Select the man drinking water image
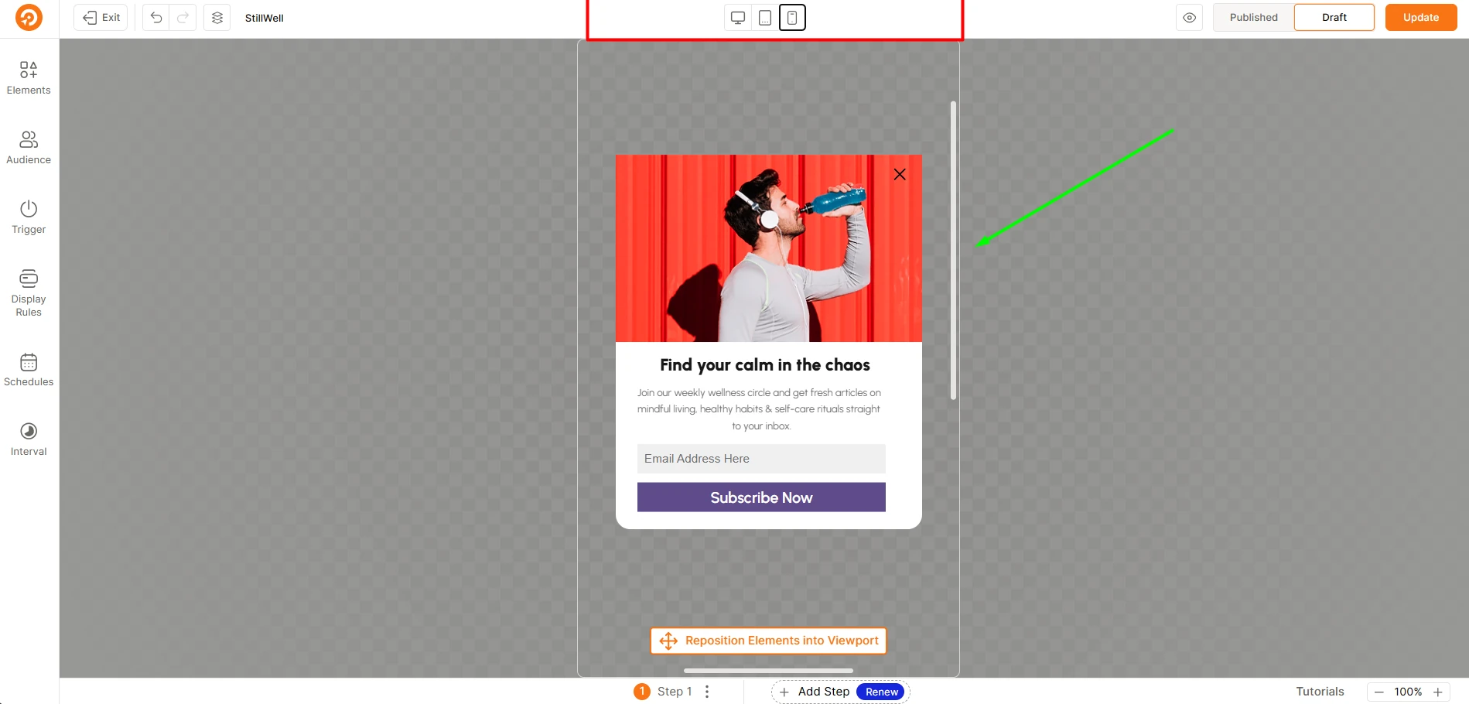Image resolution: width=1469 pixels, height=704 pixels. pos(769,248)
